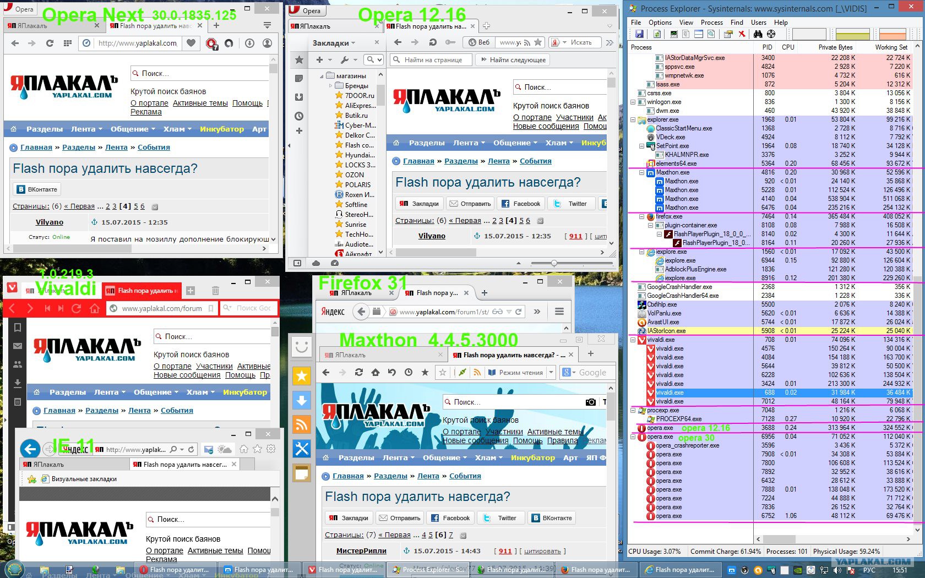This screenshot has width=925, height=578.
Task: Open the orange RSS reader in Maxthon sidebar
Action: [302, 424]
